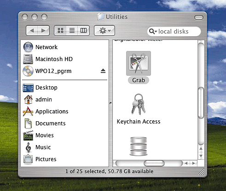
Task: Click the Desktop icon in the sidebar
Action: pyautogui.click(x=28, y=88)
